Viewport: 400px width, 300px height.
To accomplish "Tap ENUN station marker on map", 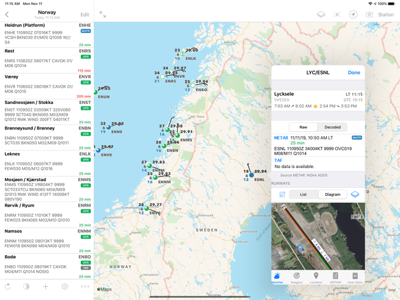I will [x=95, y=92].
